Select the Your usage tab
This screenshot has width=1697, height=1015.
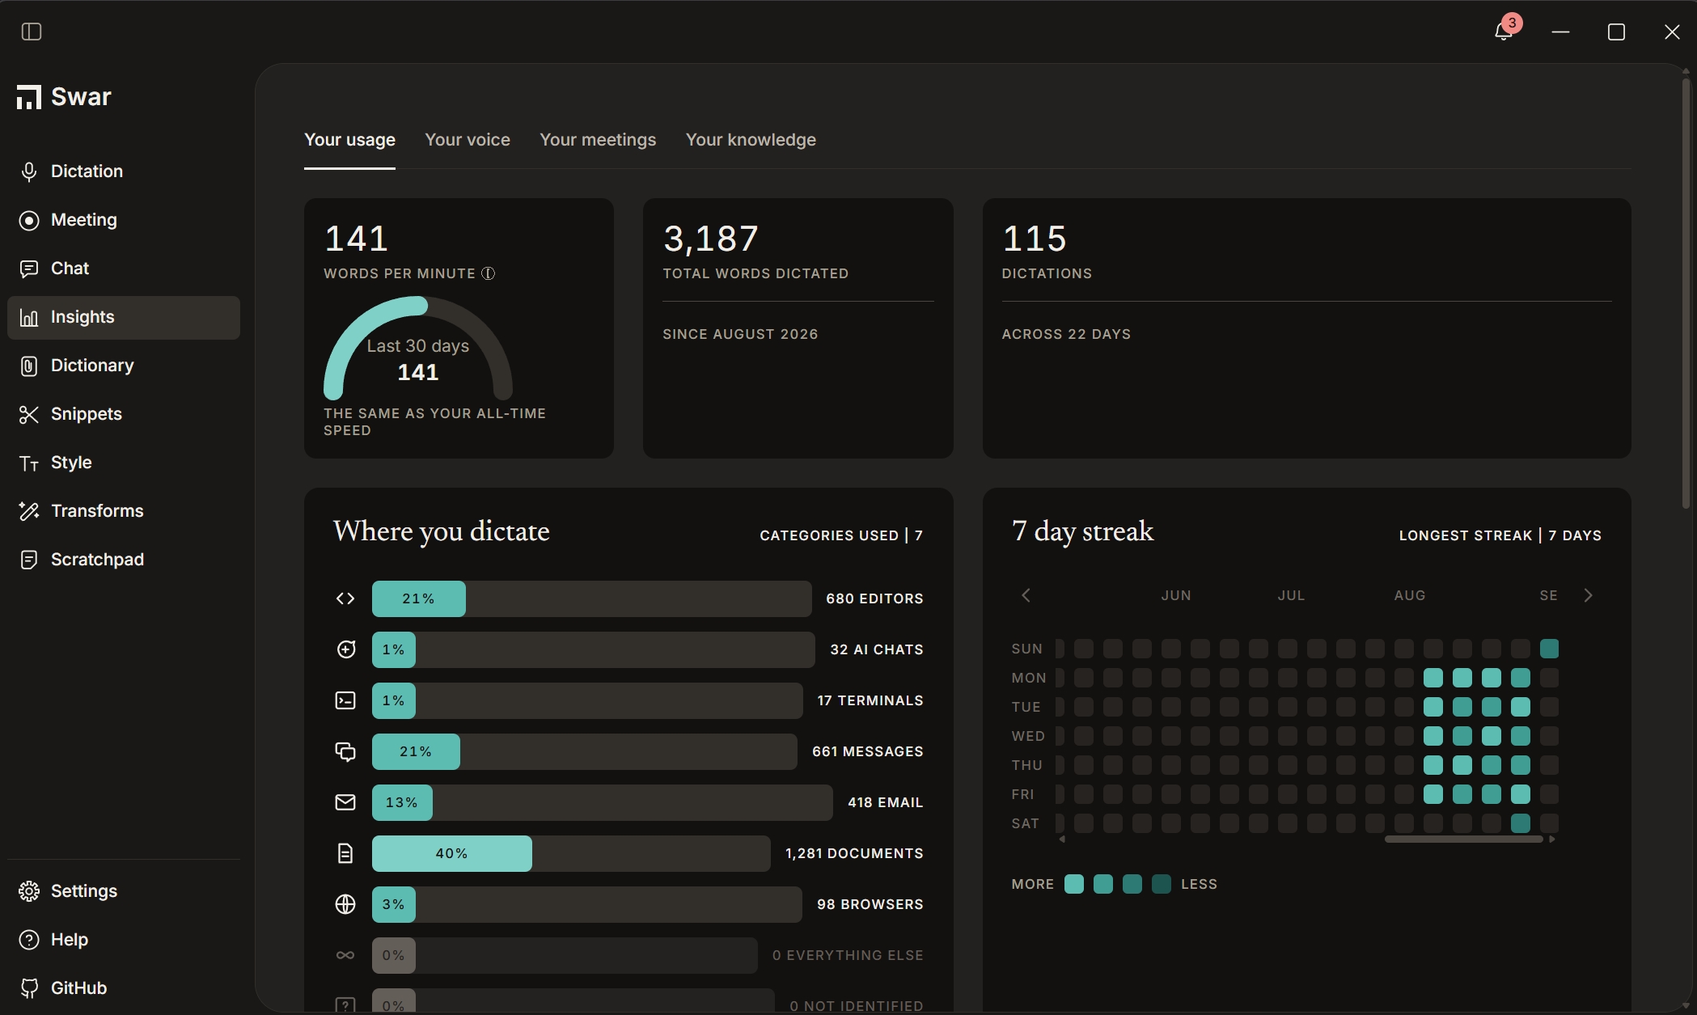click(349, 140)
